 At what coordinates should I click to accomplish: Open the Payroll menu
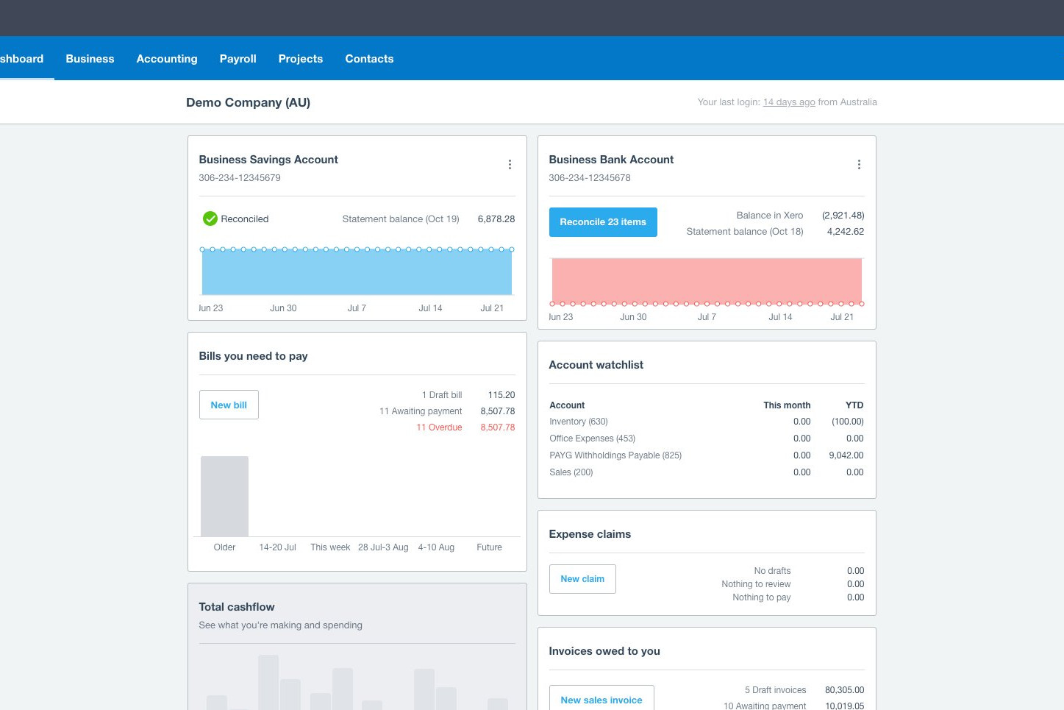pyautogui.click(x=238, y=59)
